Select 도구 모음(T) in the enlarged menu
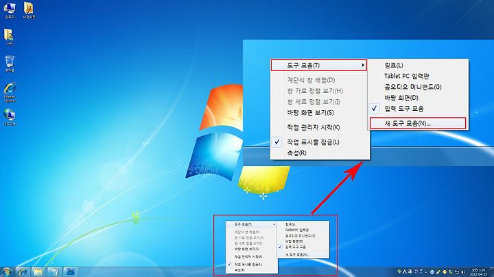The image size is (494, 277). click(319, 66)
